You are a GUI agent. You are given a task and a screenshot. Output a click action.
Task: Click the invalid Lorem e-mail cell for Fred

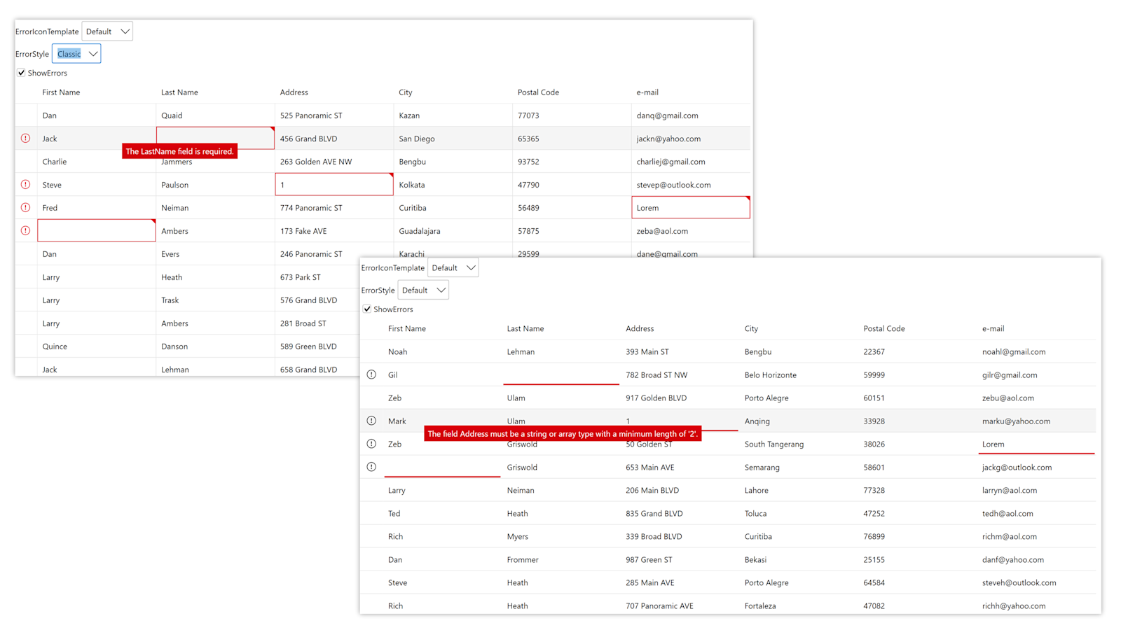click(691, 207)
